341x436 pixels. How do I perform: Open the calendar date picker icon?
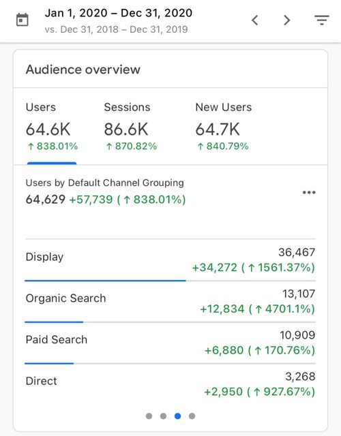tap(23, 20)
